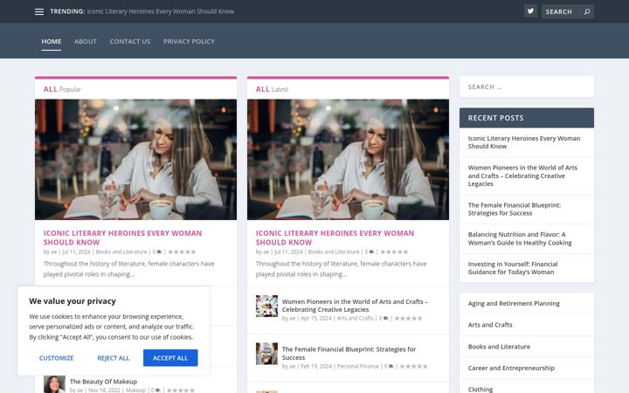Click the Books and Literature category in Popular post
The image size is (629, 393).
point(121,252)
